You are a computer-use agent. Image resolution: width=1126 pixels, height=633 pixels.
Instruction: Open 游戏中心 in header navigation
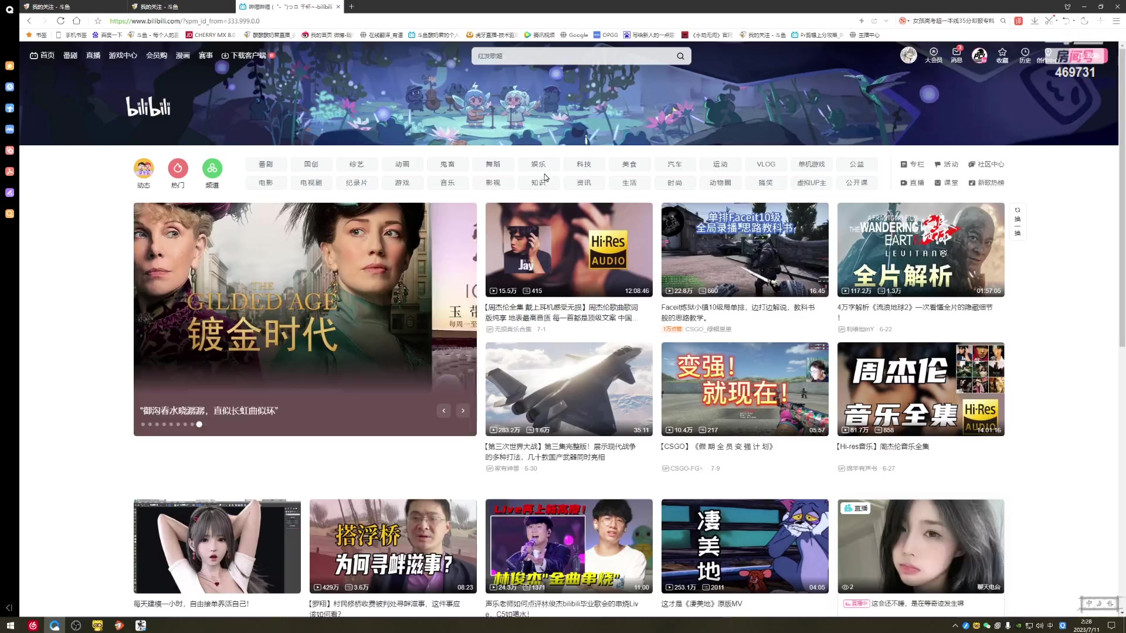[x=123, y=55]
